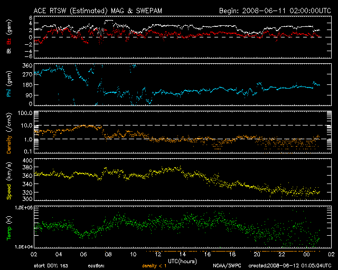338x270 pixels.
Task: Click the 'start DOY: 163' footer text
Action: coord(51,266)
